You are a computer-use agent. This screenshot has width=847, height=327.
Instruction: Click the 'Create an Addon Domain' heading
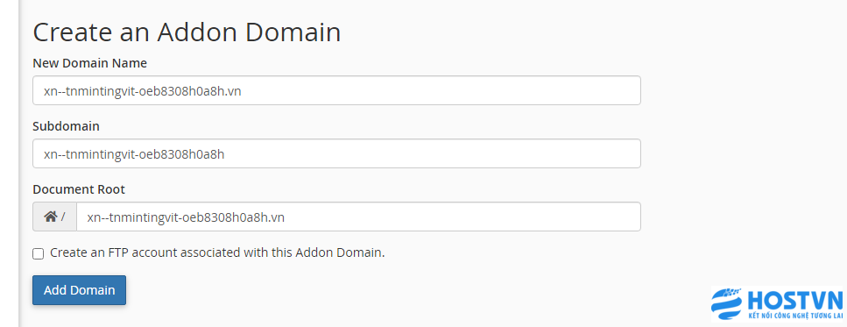[x=187, y=32]
